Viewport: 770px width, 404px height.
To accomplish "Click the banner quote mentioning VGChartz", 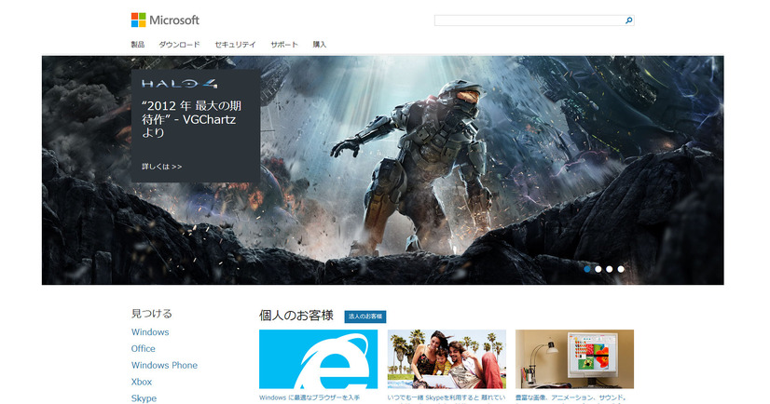I will pyautogui.click(x=191, y=119).
